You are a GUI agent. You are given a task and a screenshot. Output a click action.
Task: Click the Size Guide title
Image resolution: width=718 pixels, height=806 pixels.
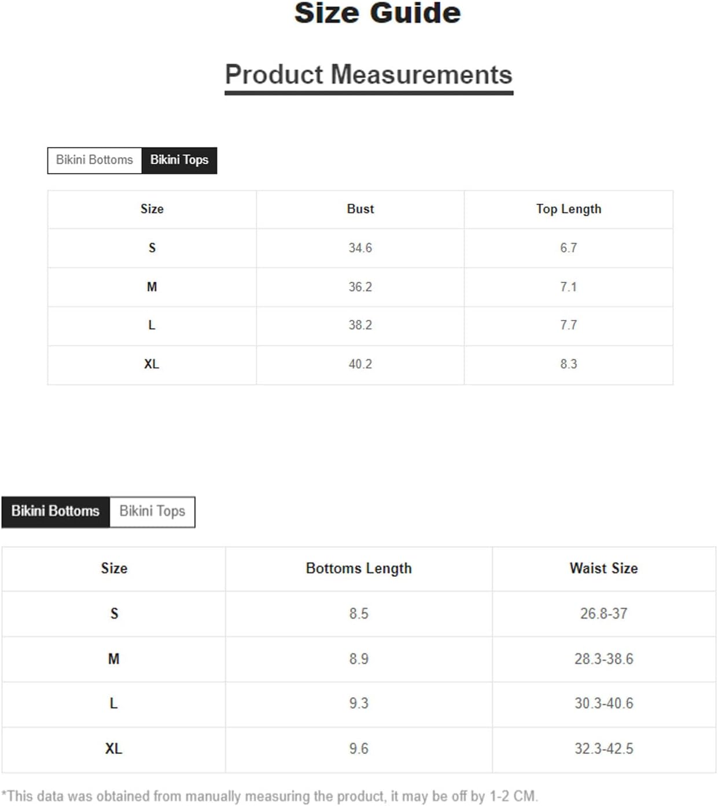377,13
